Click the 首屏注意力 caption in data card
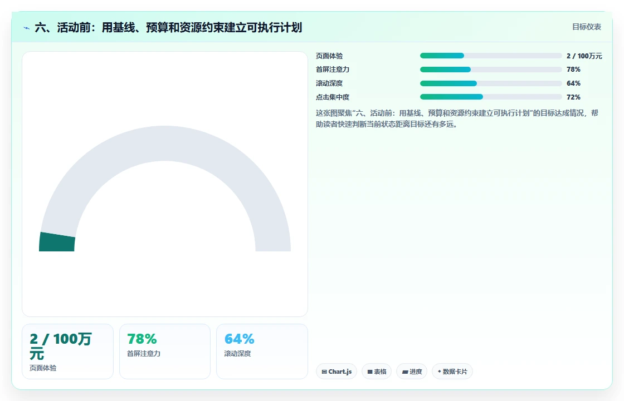Viewport: 624px width, 401px height. point(143,353)
